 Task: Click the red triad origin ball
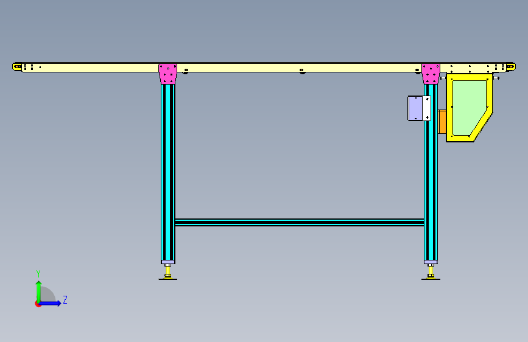38,304
